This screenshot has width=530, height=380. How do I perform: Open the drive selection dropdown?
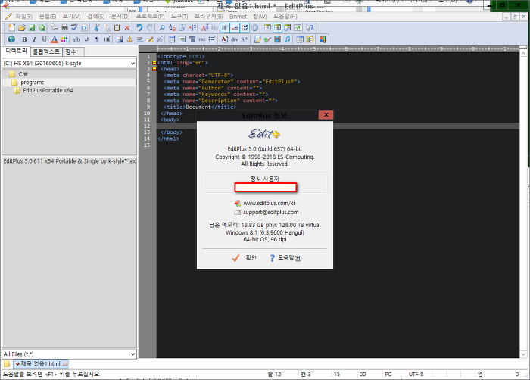click(132, 64)
